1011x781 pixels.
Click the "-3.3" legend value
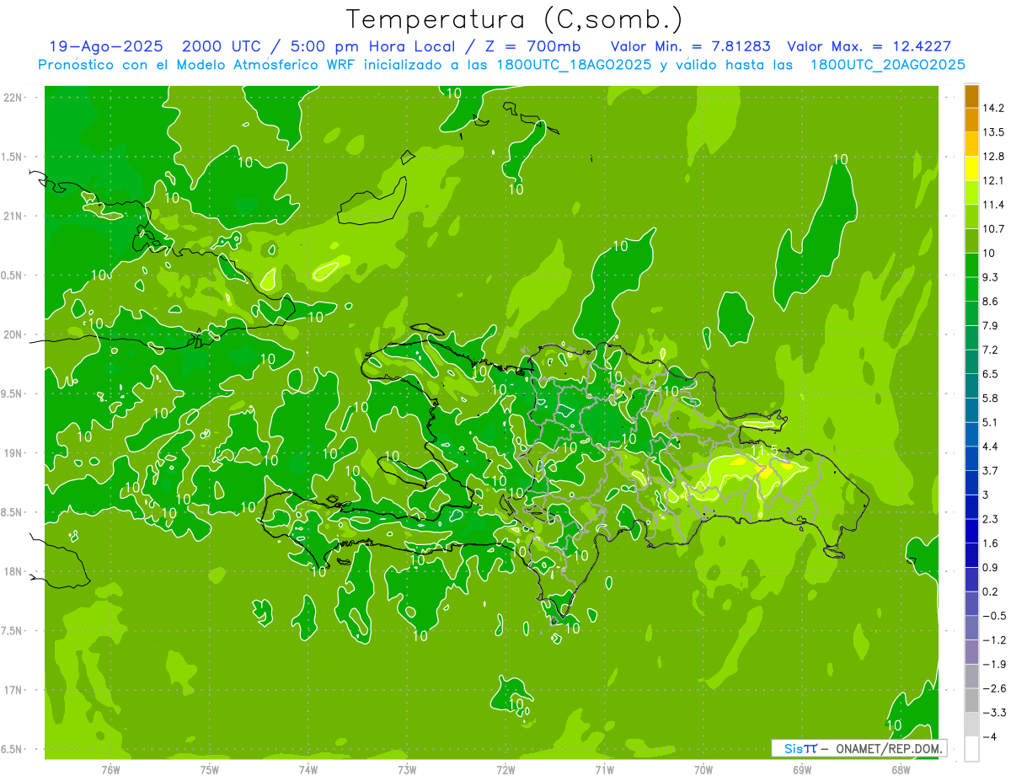coord(994,713)
